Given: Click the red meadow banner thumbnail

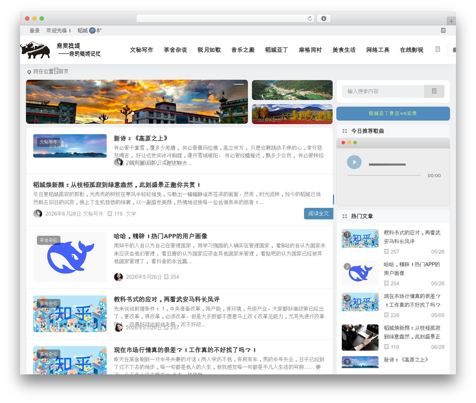Looking at the screenshot, I should tap(292, 114).
